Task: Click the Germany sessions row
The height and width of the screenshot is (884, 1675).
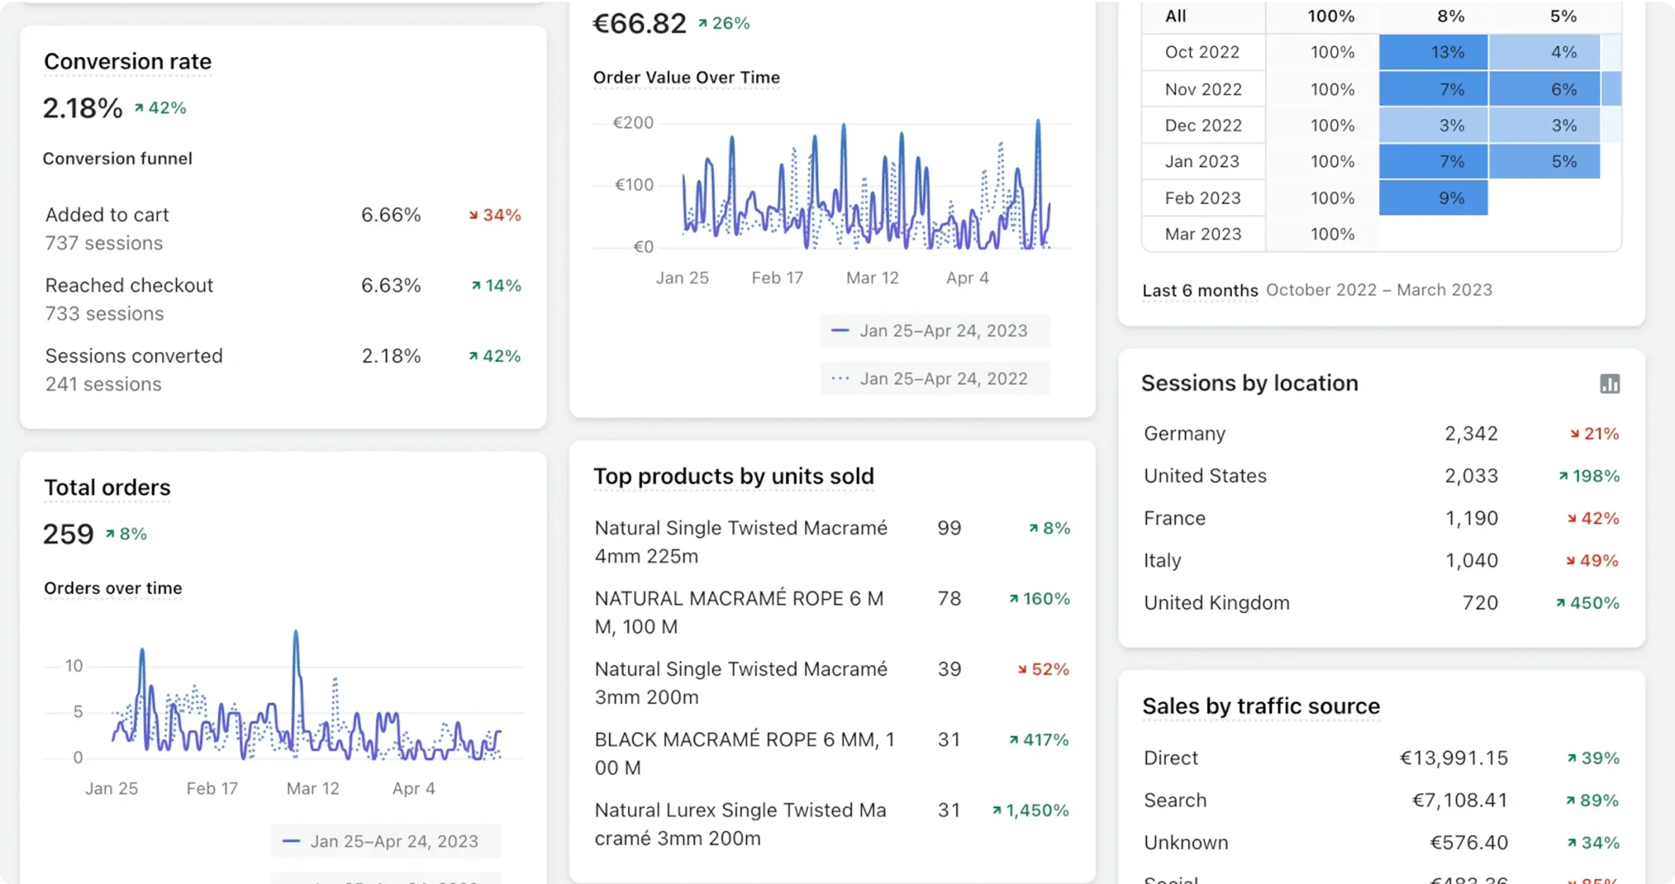Action: (x=1381, y=434)
